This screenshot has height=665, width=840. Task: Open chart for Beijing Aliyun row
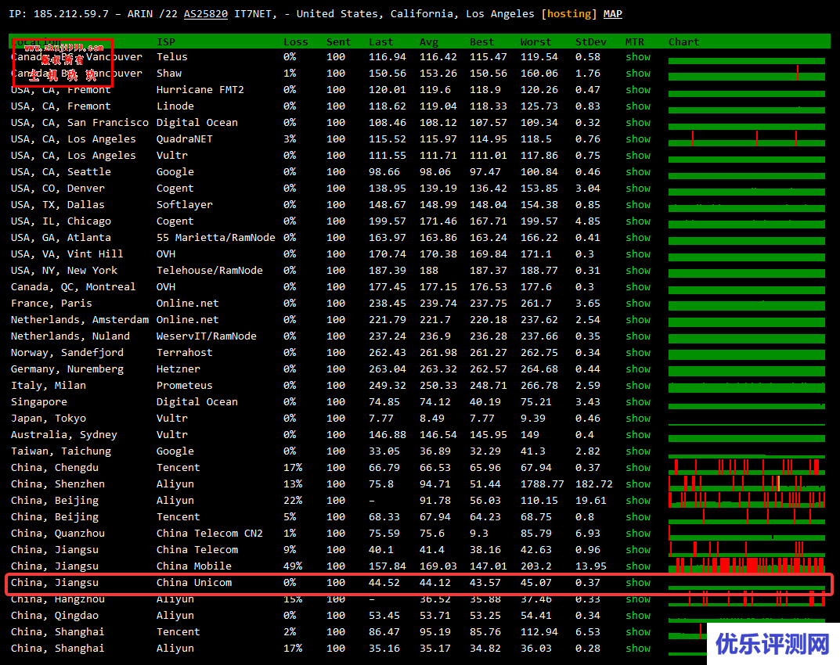[x=747, y=500]
